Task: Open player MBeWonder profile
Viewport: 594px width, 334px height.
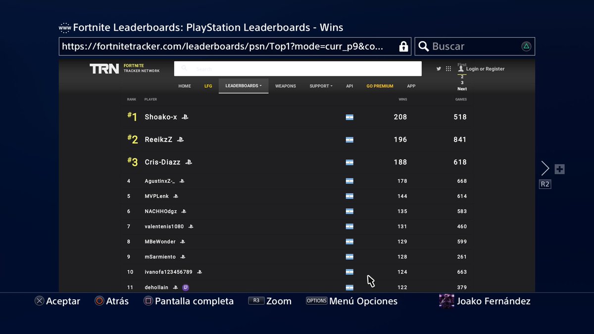Action: (x=160, y=242)
